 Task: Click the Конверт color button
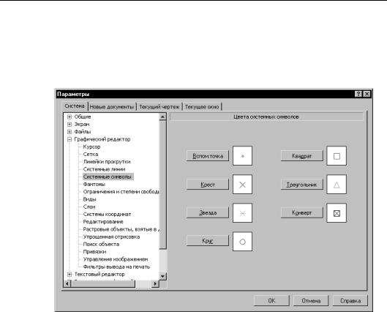(x=301, y=212)
